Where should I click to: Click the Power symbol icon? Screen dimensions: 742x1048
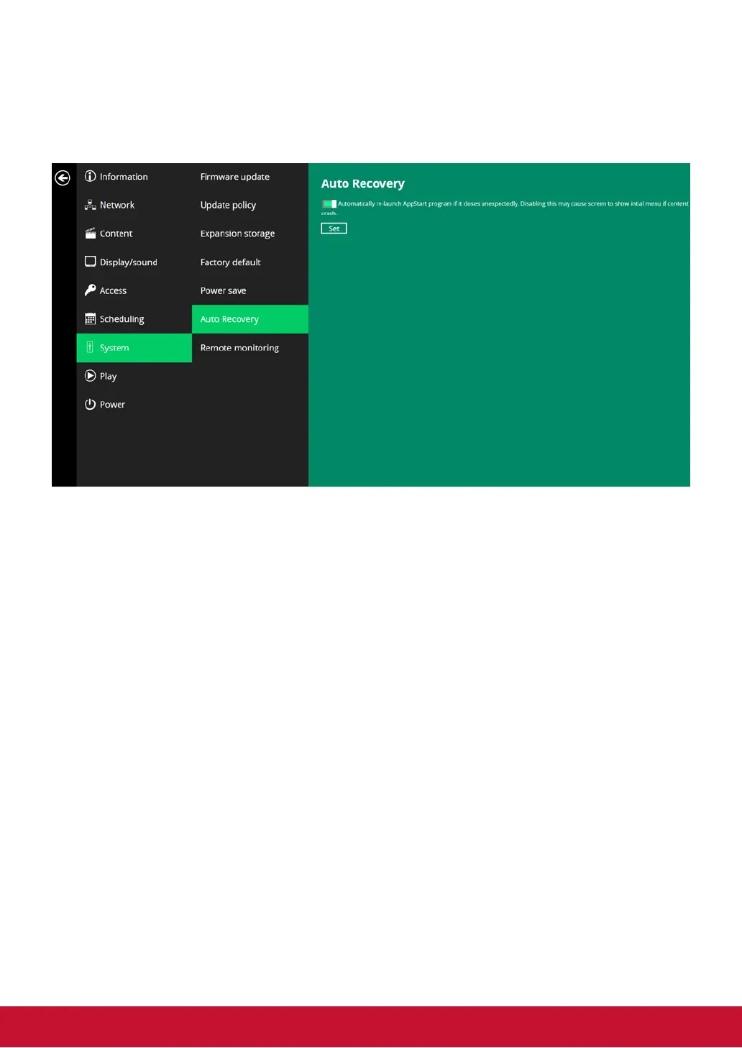pos(90,405)
